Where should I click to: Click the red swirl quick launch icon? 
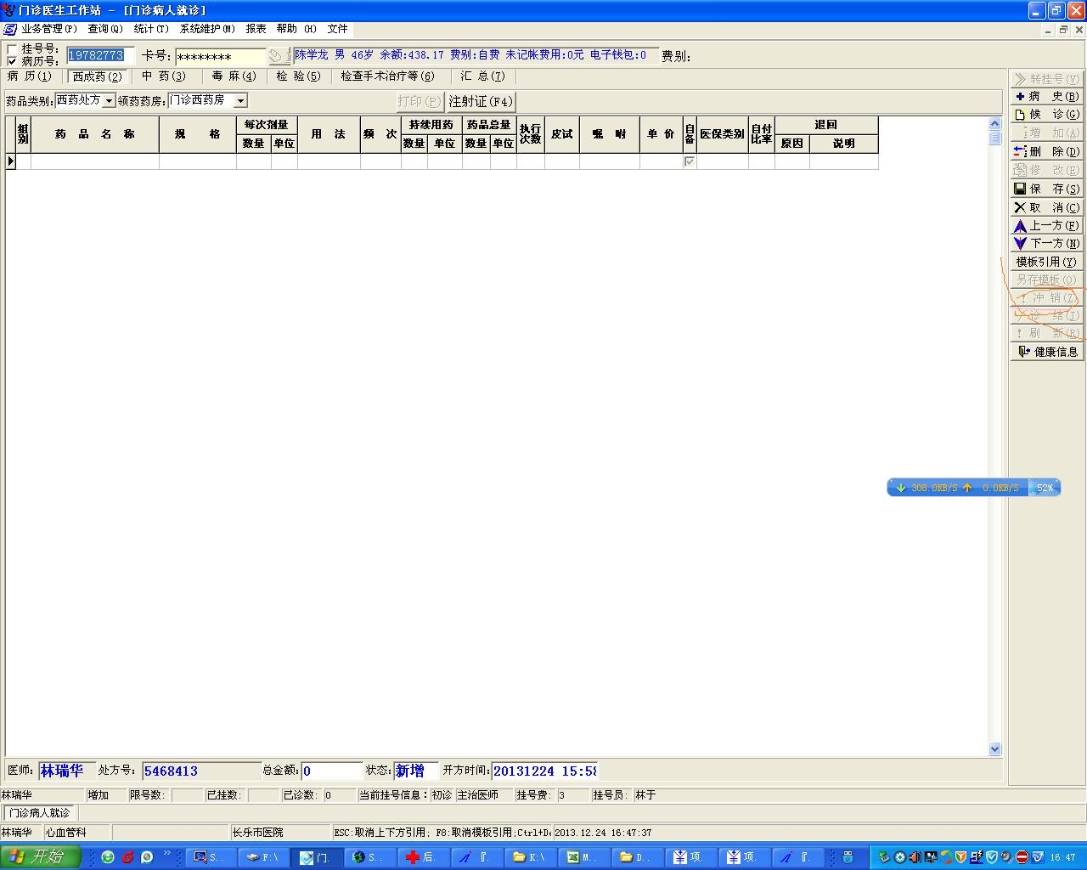(127, 857)
